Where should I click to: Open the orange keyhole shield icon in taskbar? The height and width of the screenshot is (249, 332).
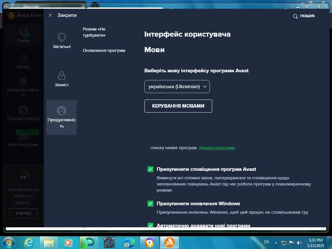149,243
